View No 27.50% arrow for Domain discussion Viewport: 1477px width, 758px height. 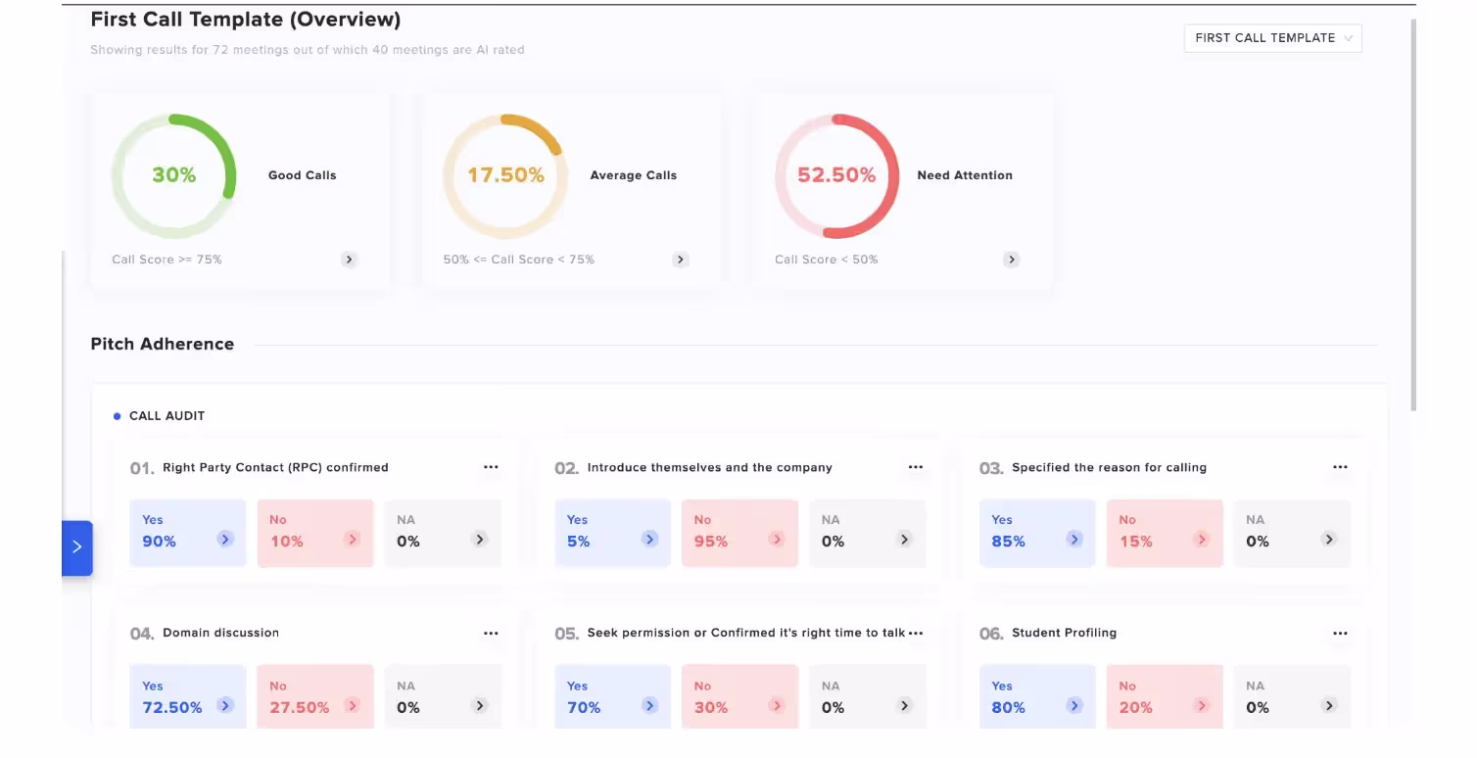pyautogui.click(x=353, y=705)
